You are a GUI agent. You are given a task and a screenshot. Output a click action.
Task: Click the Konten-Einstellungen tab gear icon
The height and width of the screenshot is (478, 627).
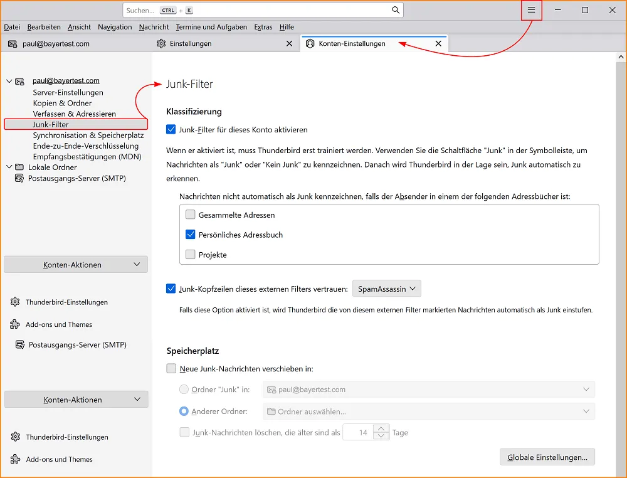310,43
